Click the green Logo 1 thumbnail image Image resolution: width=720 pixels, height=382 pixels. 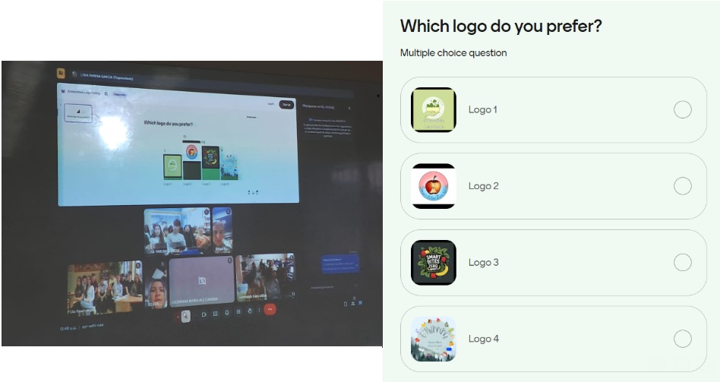(x=434, y=109)
